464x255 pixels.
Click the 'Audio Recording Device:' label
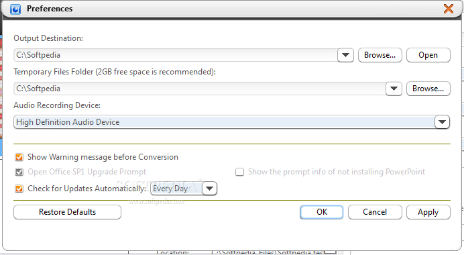pyautogui.click(x=57, y=105)
